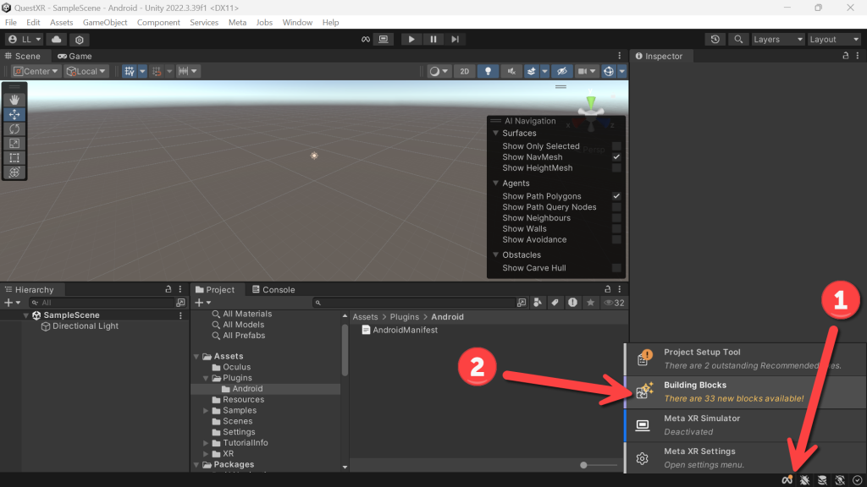Collapse the Assets folder tree
867x487 pixels.
pos(196,357)
